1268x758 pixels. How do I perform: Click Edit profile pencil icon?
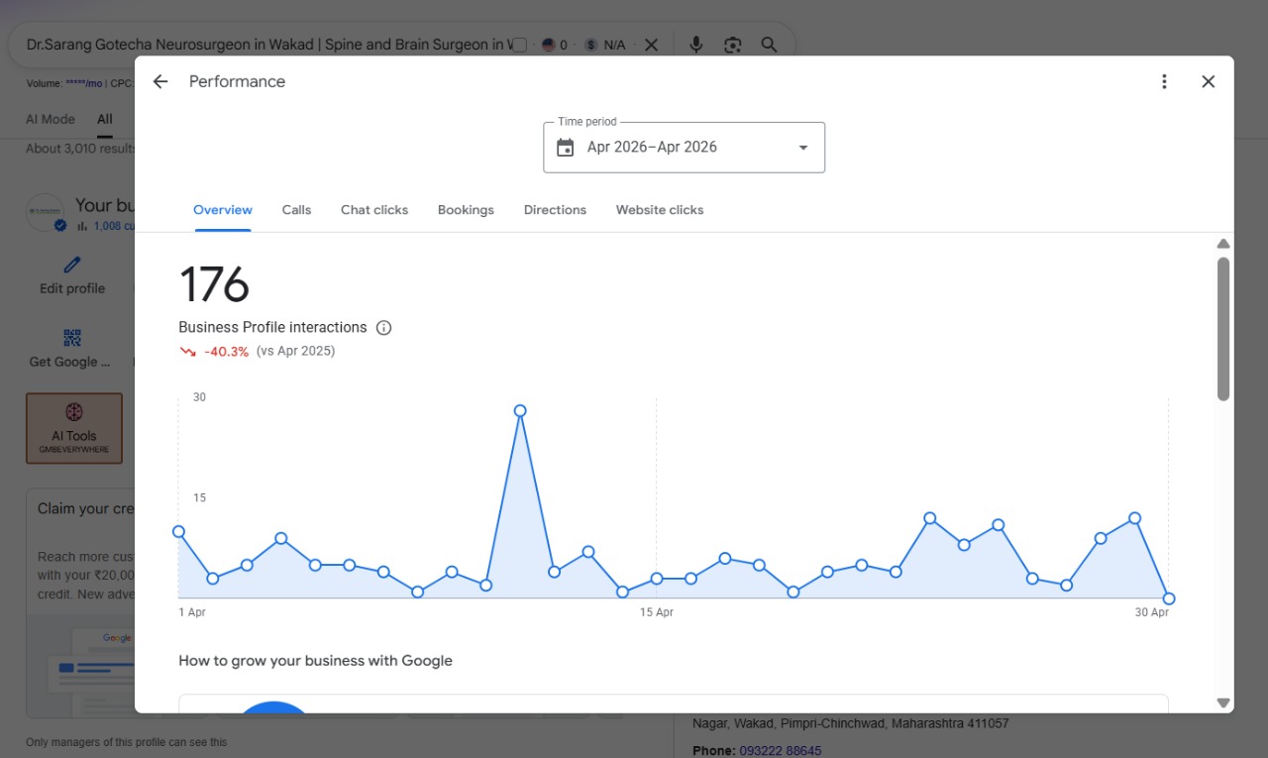coord(72,266)
